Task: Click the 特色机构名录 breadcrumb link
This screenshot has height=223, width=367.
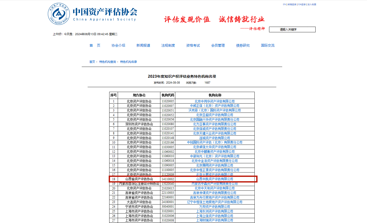Action: pos(129,62)
